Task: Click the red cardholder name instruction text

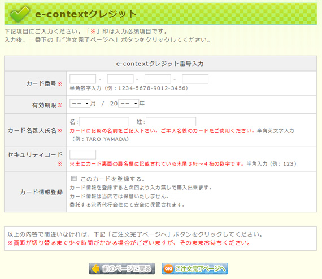Action: [163, 131]
